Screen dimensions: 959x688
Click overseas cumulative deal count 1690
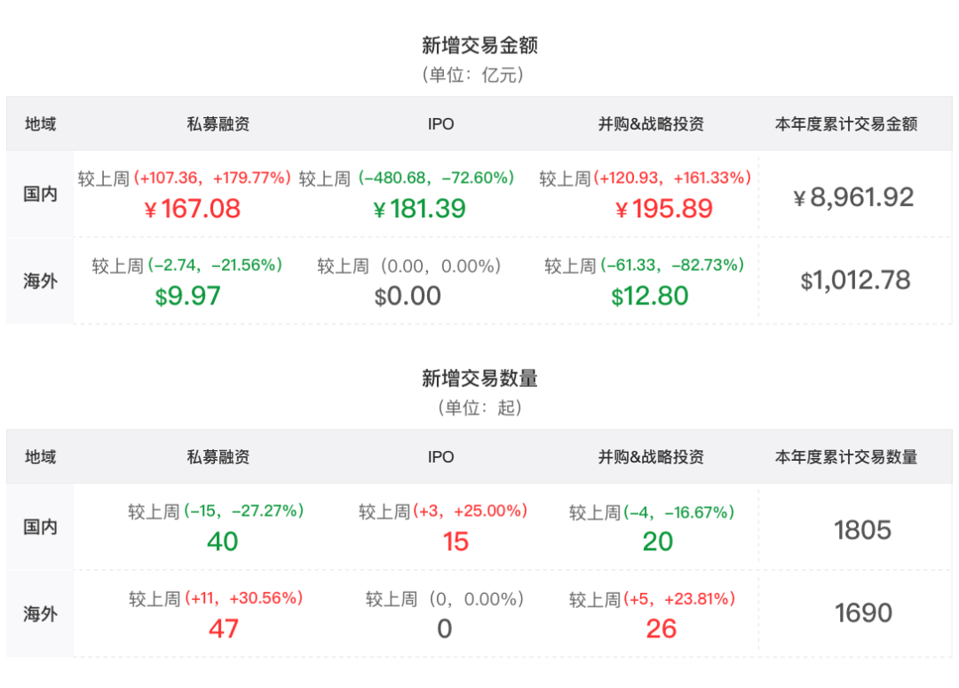point(864,613)
